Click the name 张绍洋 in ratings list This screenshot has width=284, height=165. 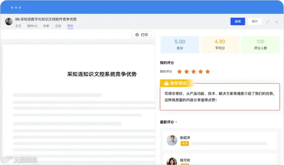185,138
